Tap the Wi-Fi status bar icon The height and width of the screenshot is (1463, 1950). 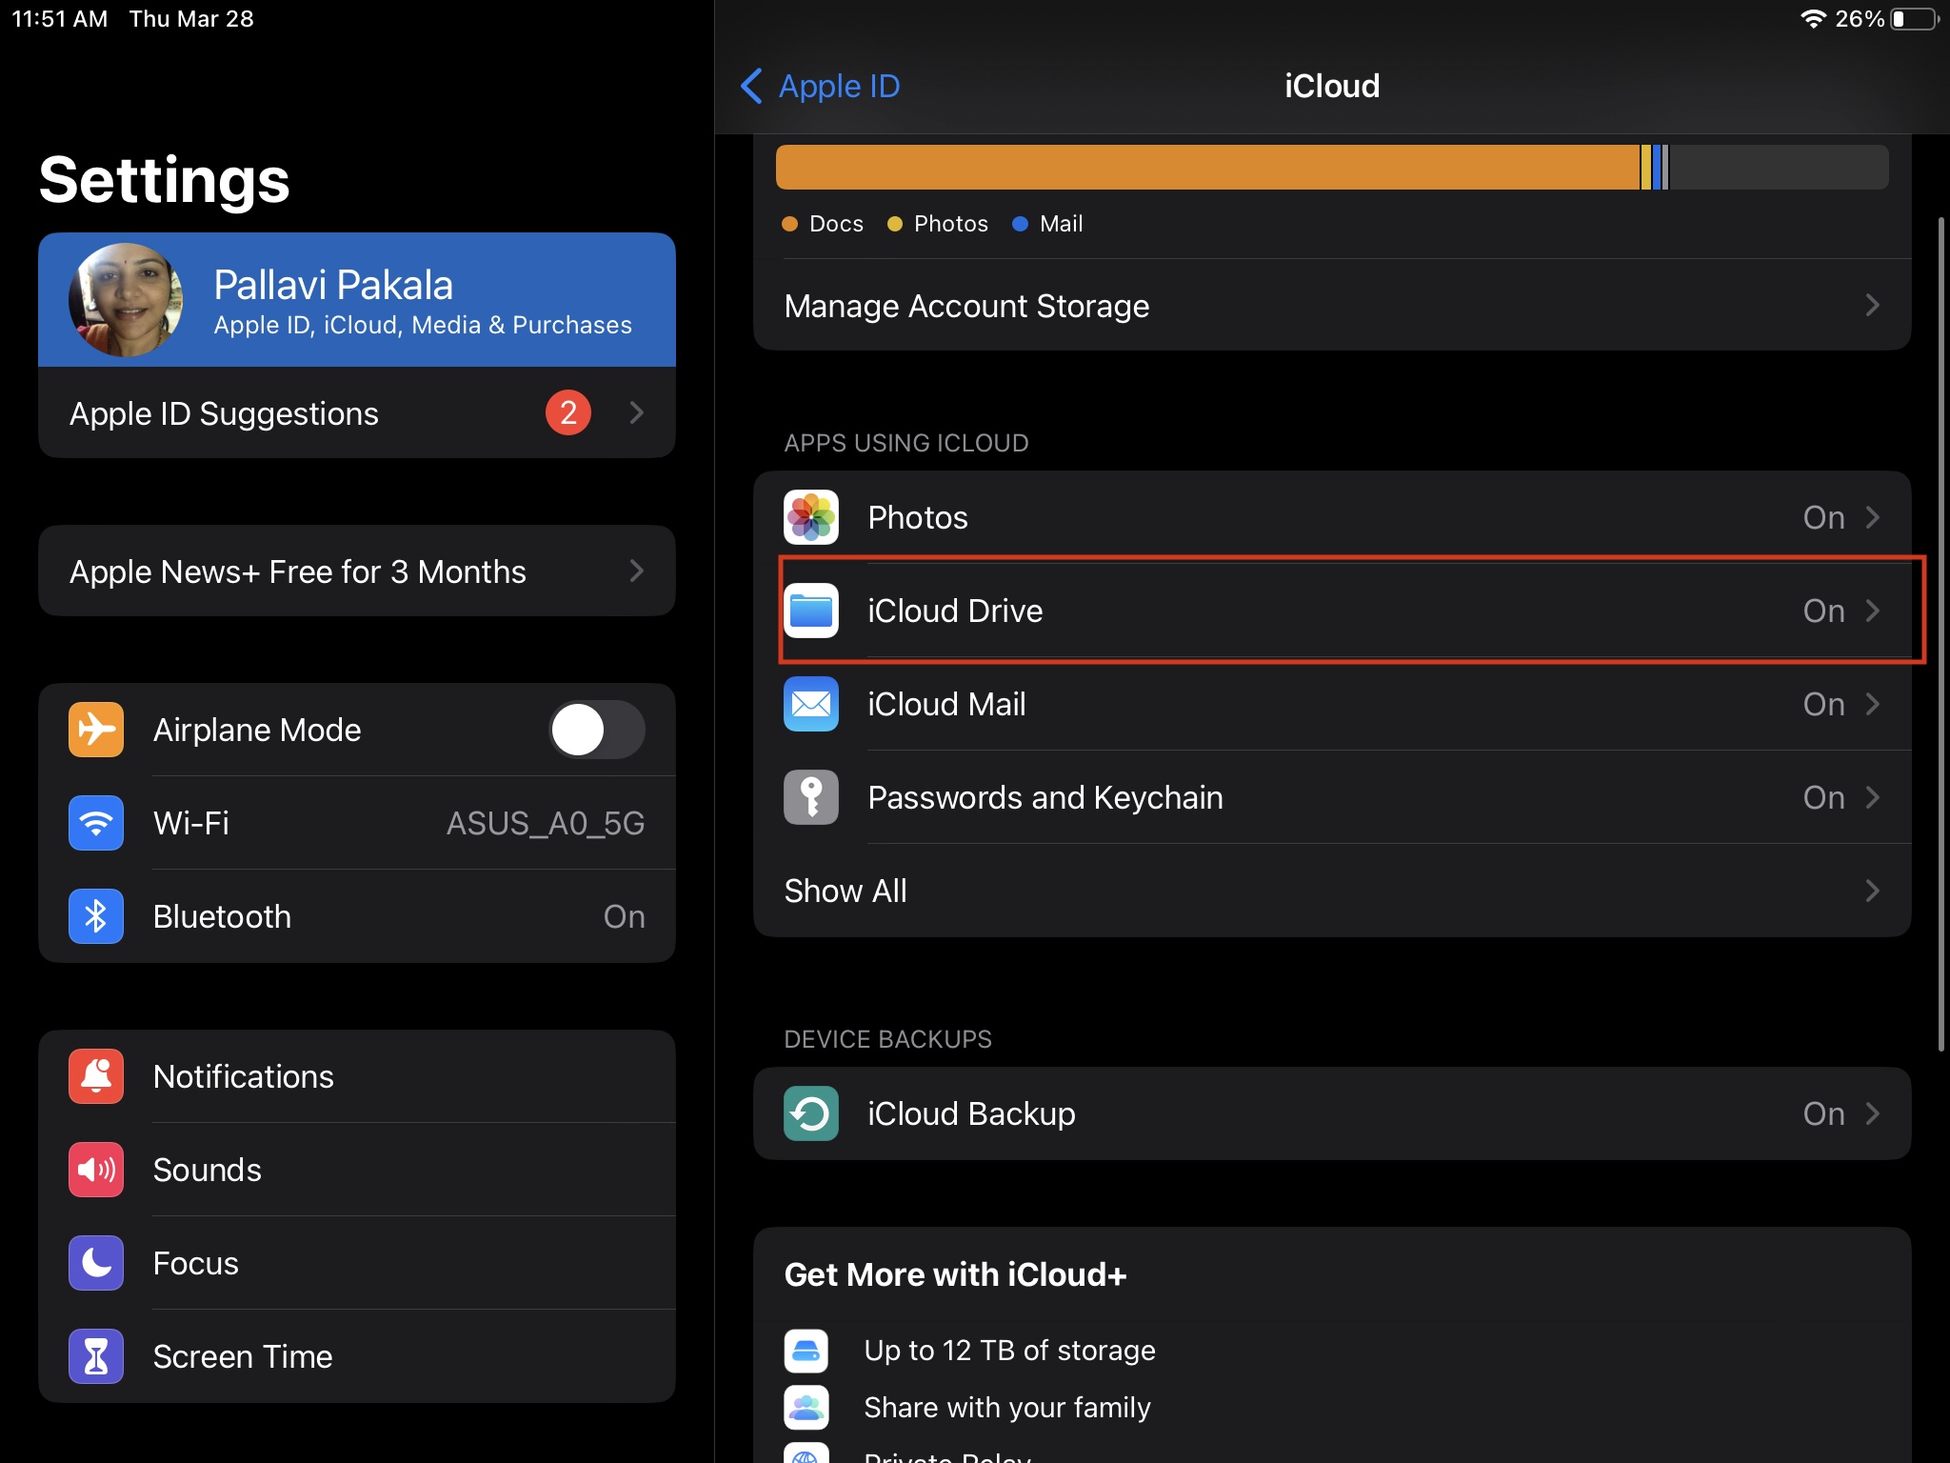click(x=1813, y=19)
